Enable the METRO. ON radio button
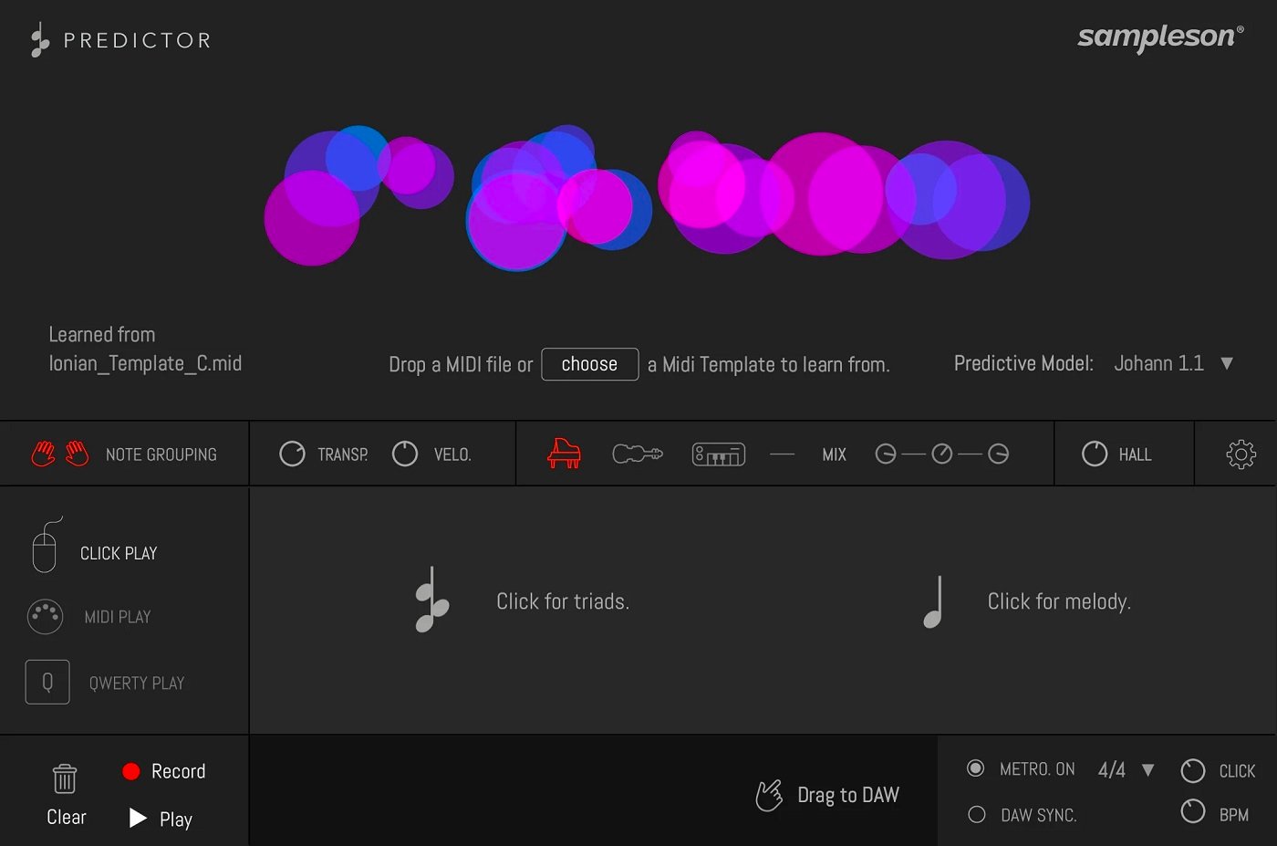Image resolution: width=1277 pixels, height=846 pixels. (x=976, y=768)
